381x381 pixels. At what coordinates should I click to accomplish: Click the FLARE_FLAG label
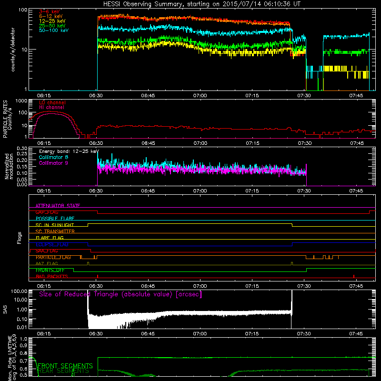[x=50, y=238]
